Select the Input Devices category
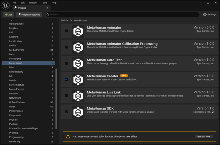This screenshot has width=220, height=145. (28, 24)
